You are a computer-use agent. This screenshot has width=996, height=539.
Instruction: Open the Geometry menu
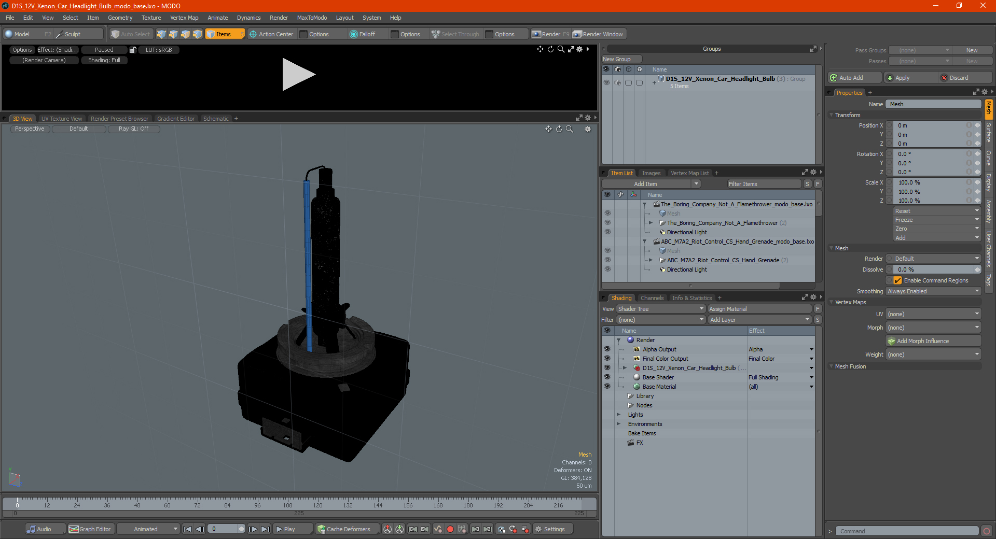coord(120,18)
